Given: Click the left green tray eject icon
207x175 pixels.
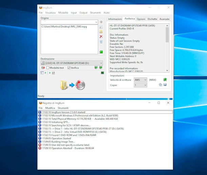Looking at the screenshot, I should pos(96,68).
